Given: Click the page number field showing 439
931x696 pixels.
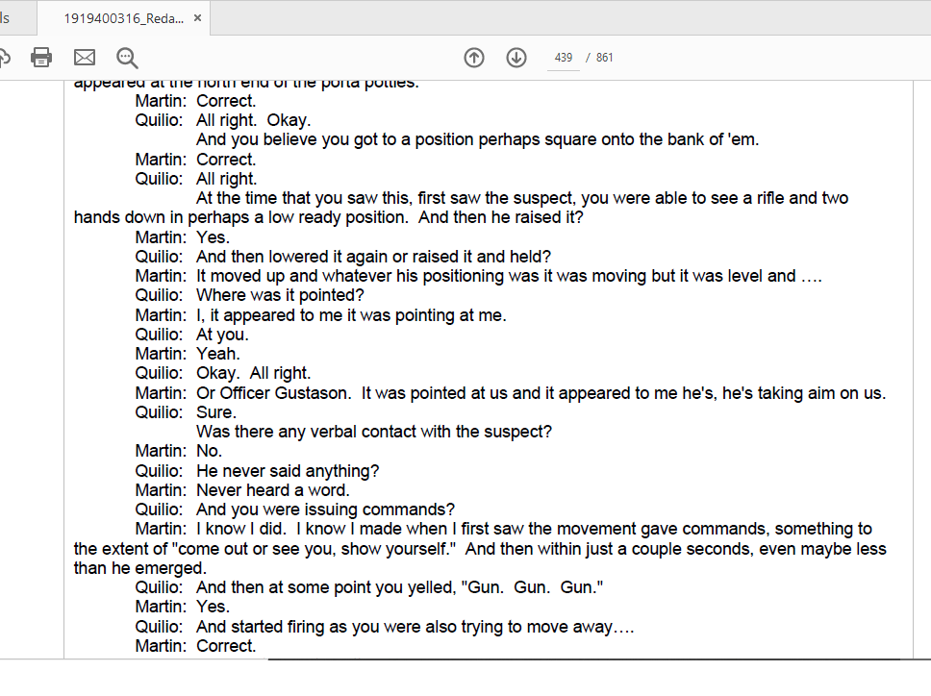Looking at the screenshot, I should [564, 58].
